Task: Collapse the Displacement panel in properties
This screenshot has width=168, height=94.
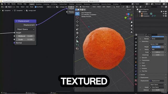Action: click(144, 78)
